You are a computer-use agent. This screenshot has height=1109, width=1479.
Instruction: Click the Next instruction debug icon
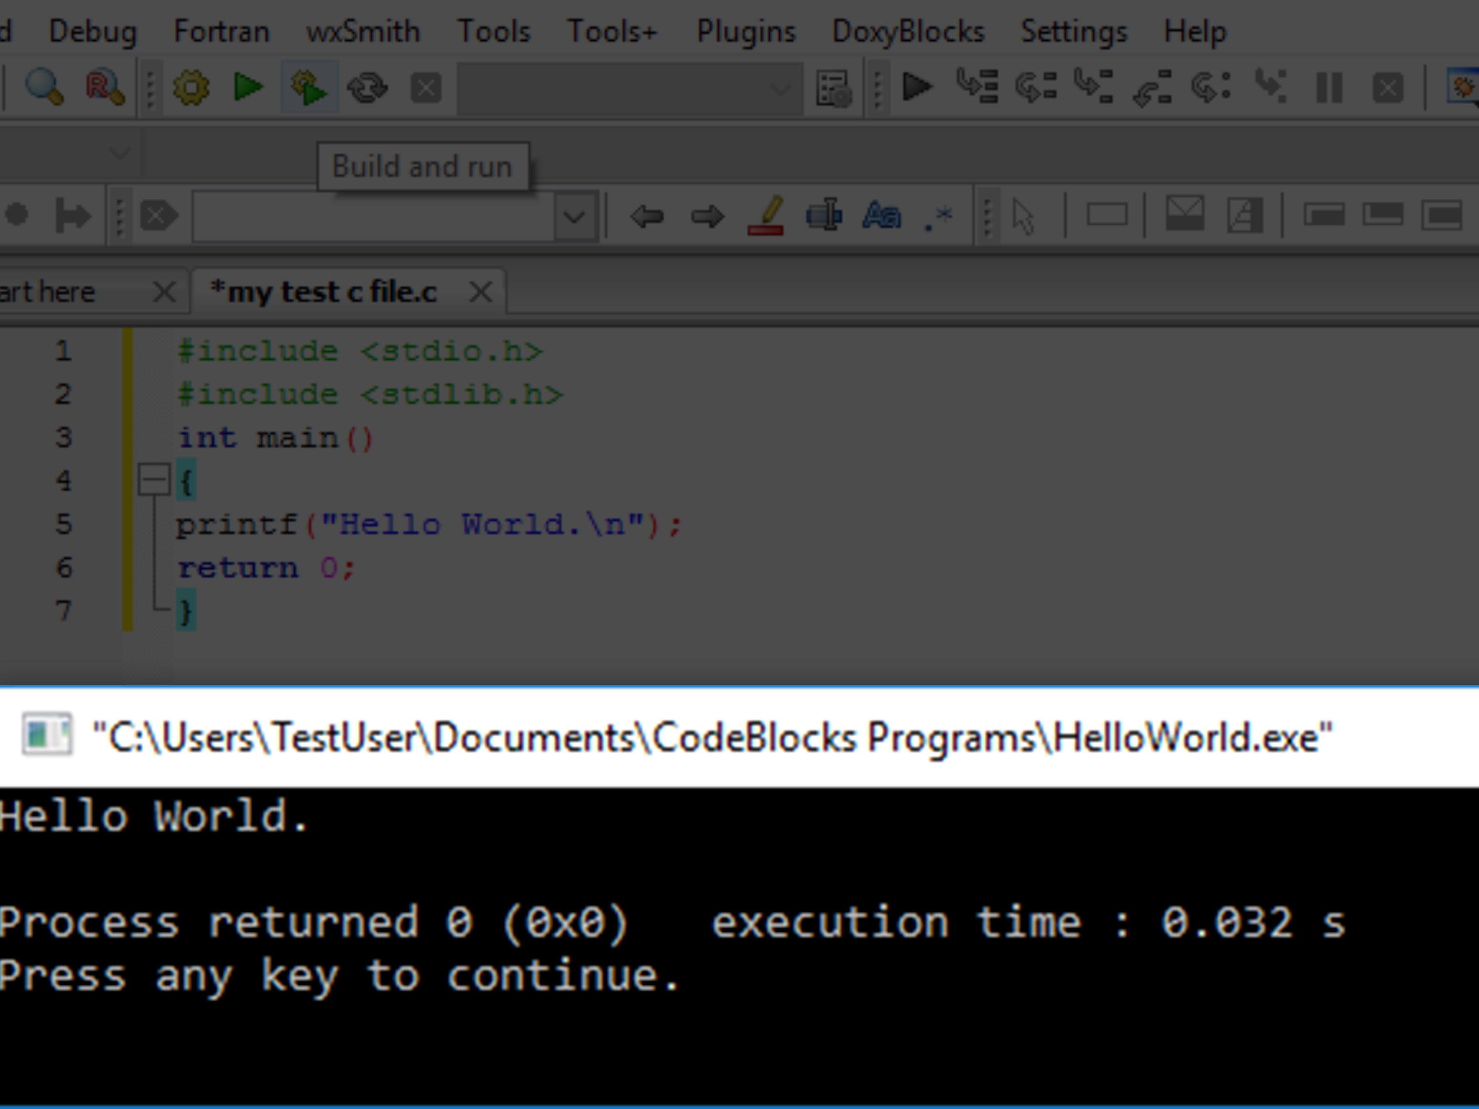(x=1211, y=87)
